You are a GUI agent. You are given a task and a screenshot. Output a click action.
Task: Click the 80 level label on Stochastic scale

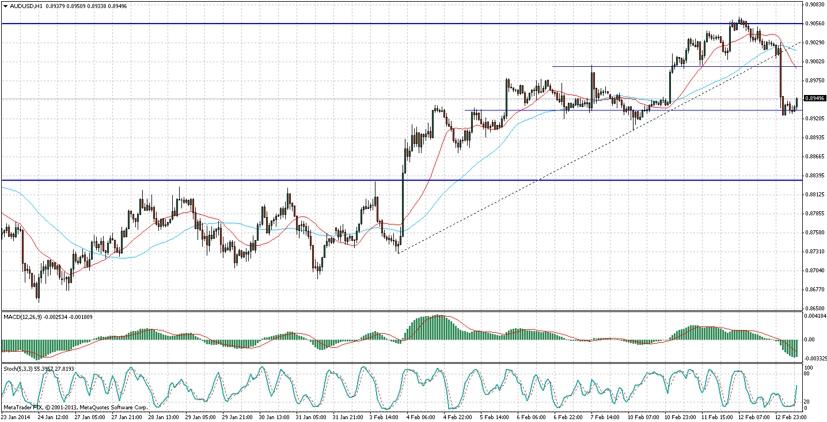point(808,374)
